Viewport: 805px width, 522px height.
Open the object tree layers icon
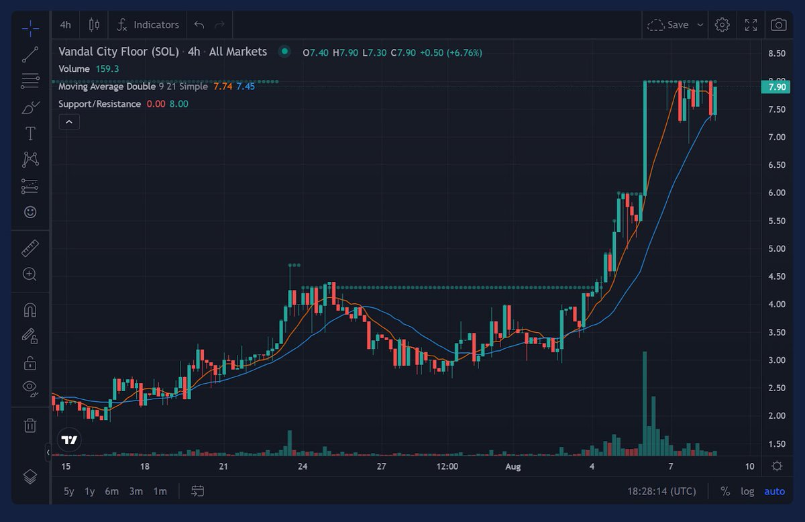click(30, 476)
